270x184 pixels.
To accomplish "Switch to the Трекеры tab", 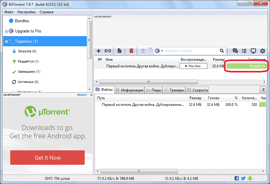I will (174, 90).
